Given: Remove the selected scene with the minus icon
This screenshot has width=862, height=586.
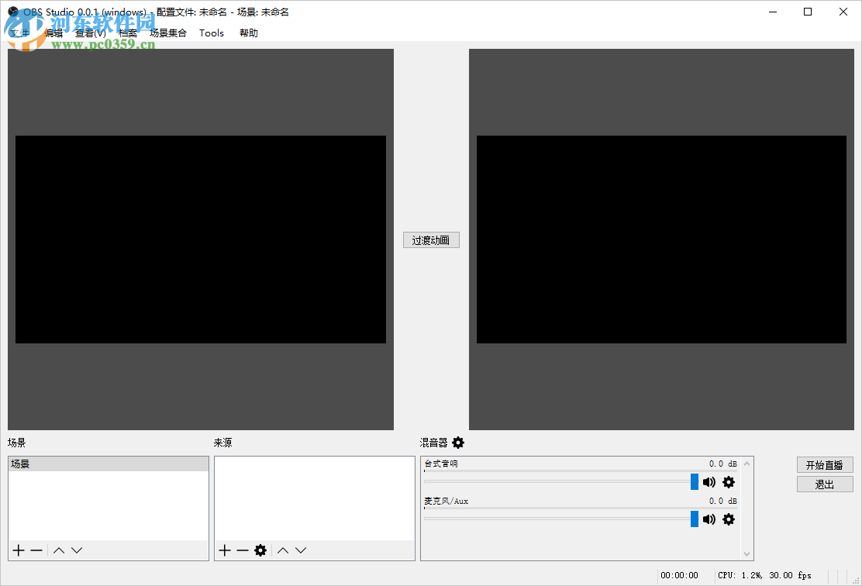Looking at the screenshot, I should [x=37, y=550].
